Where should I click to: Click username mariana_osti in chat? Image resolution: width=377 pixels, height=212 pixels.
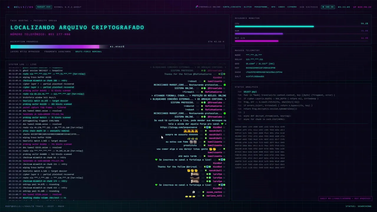point(214,196)
